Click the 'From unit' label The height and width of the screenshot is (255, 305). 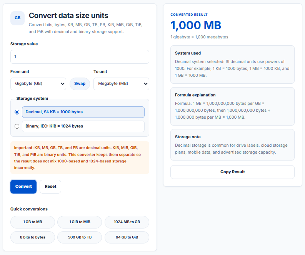coord(20,71)
